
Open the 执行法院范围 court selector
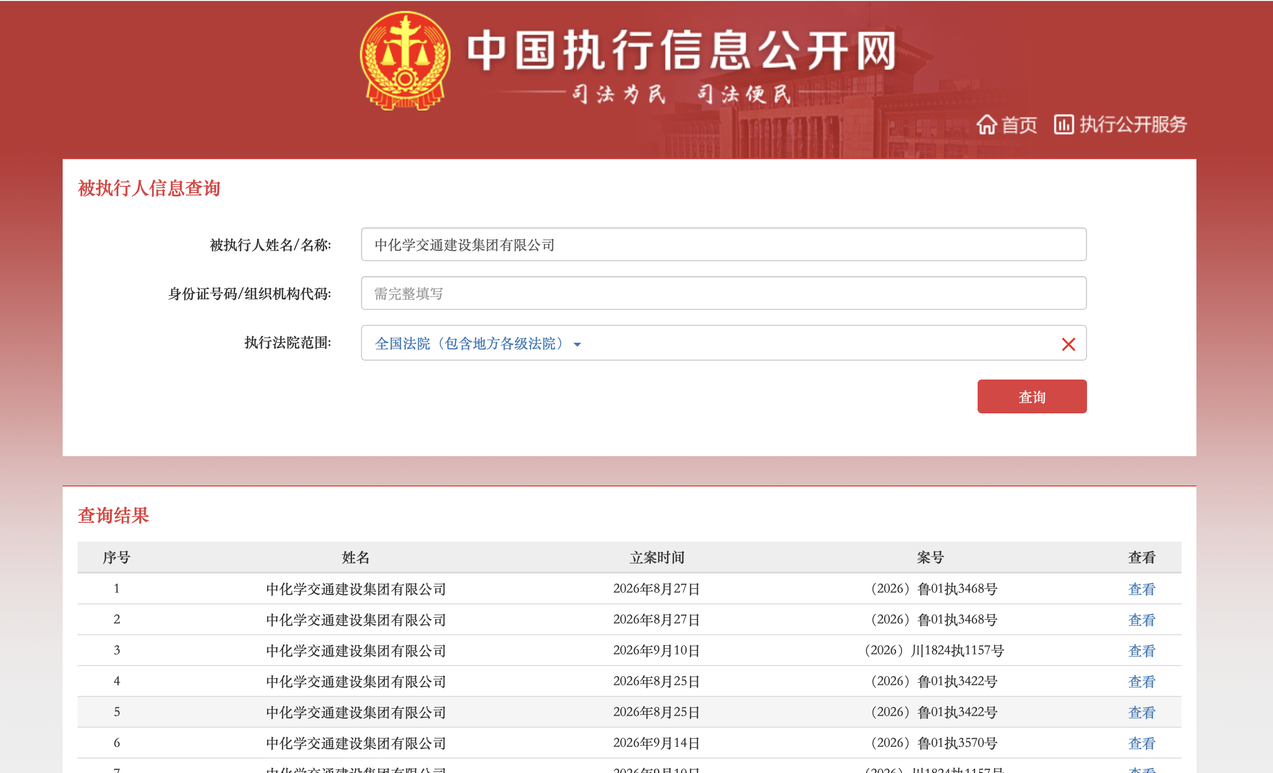(724, 343)
